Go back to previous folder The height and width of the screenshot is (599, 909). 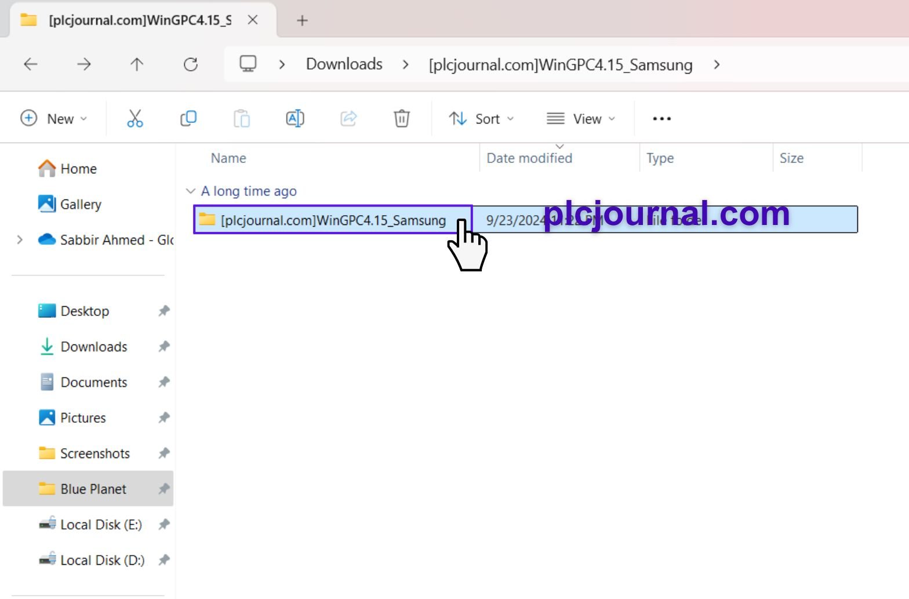tap(31, 64)
